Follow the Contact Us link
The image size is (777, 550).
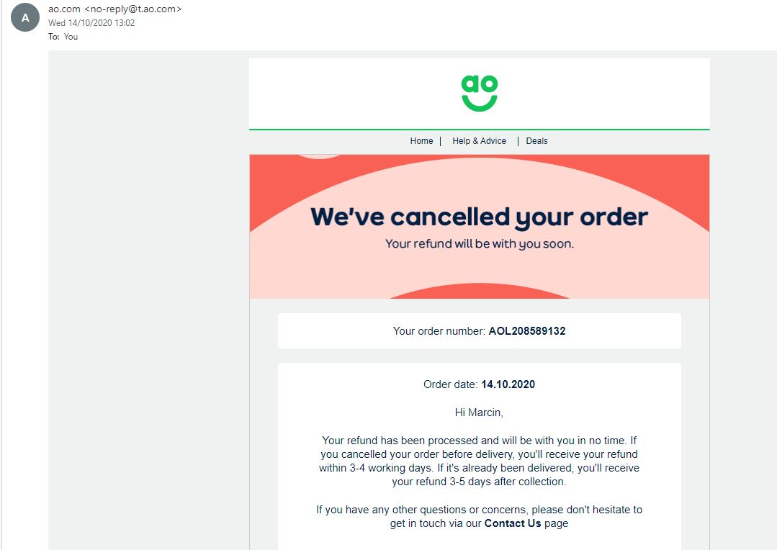[513, 523]
